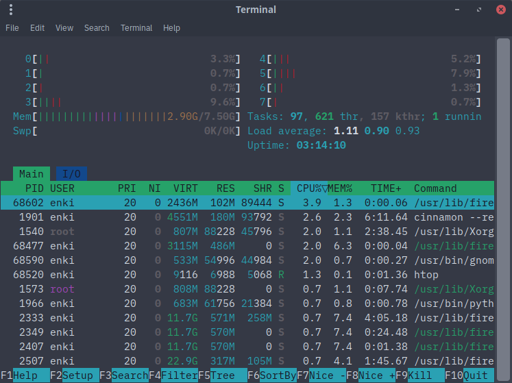Select process row with PID 2407

[247, 347]
